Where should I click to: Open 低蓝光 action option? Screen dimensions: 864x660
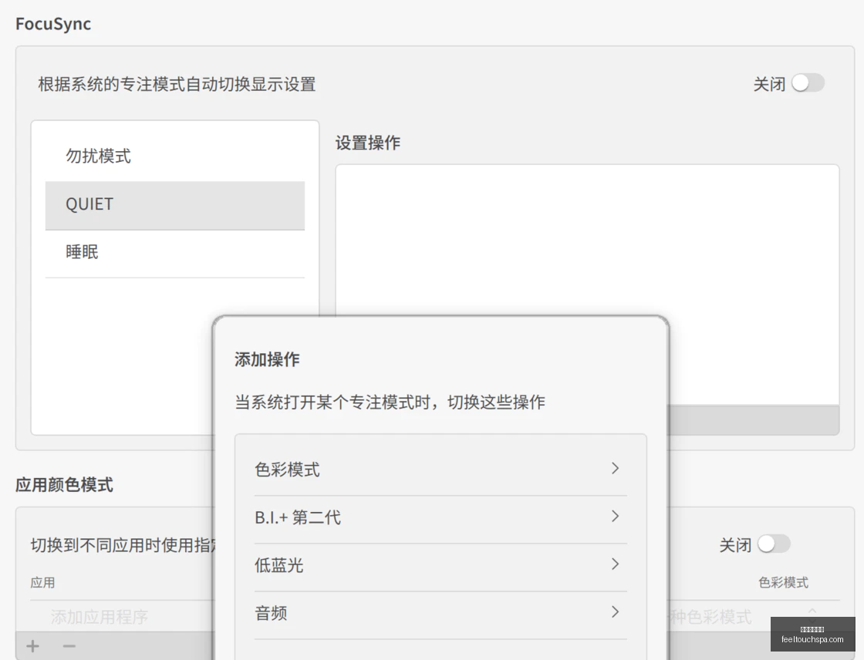point(440,566)
